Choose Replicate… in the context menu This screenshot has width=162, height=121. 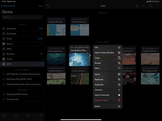click(107, 79)
